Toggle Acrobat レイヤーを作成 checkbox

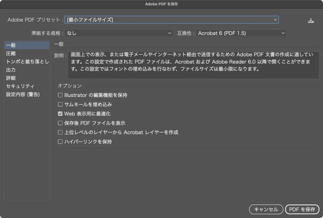(60, 132)
